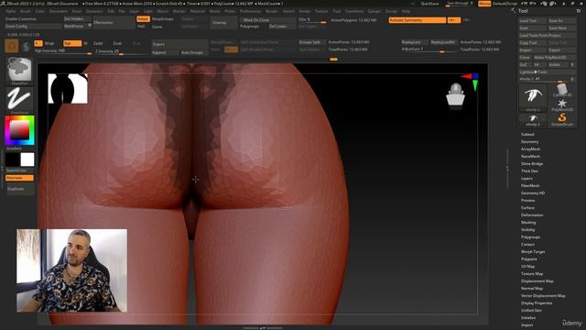
Task: Adjust the Rgb Intensity slider
Action: coord(63,51)
